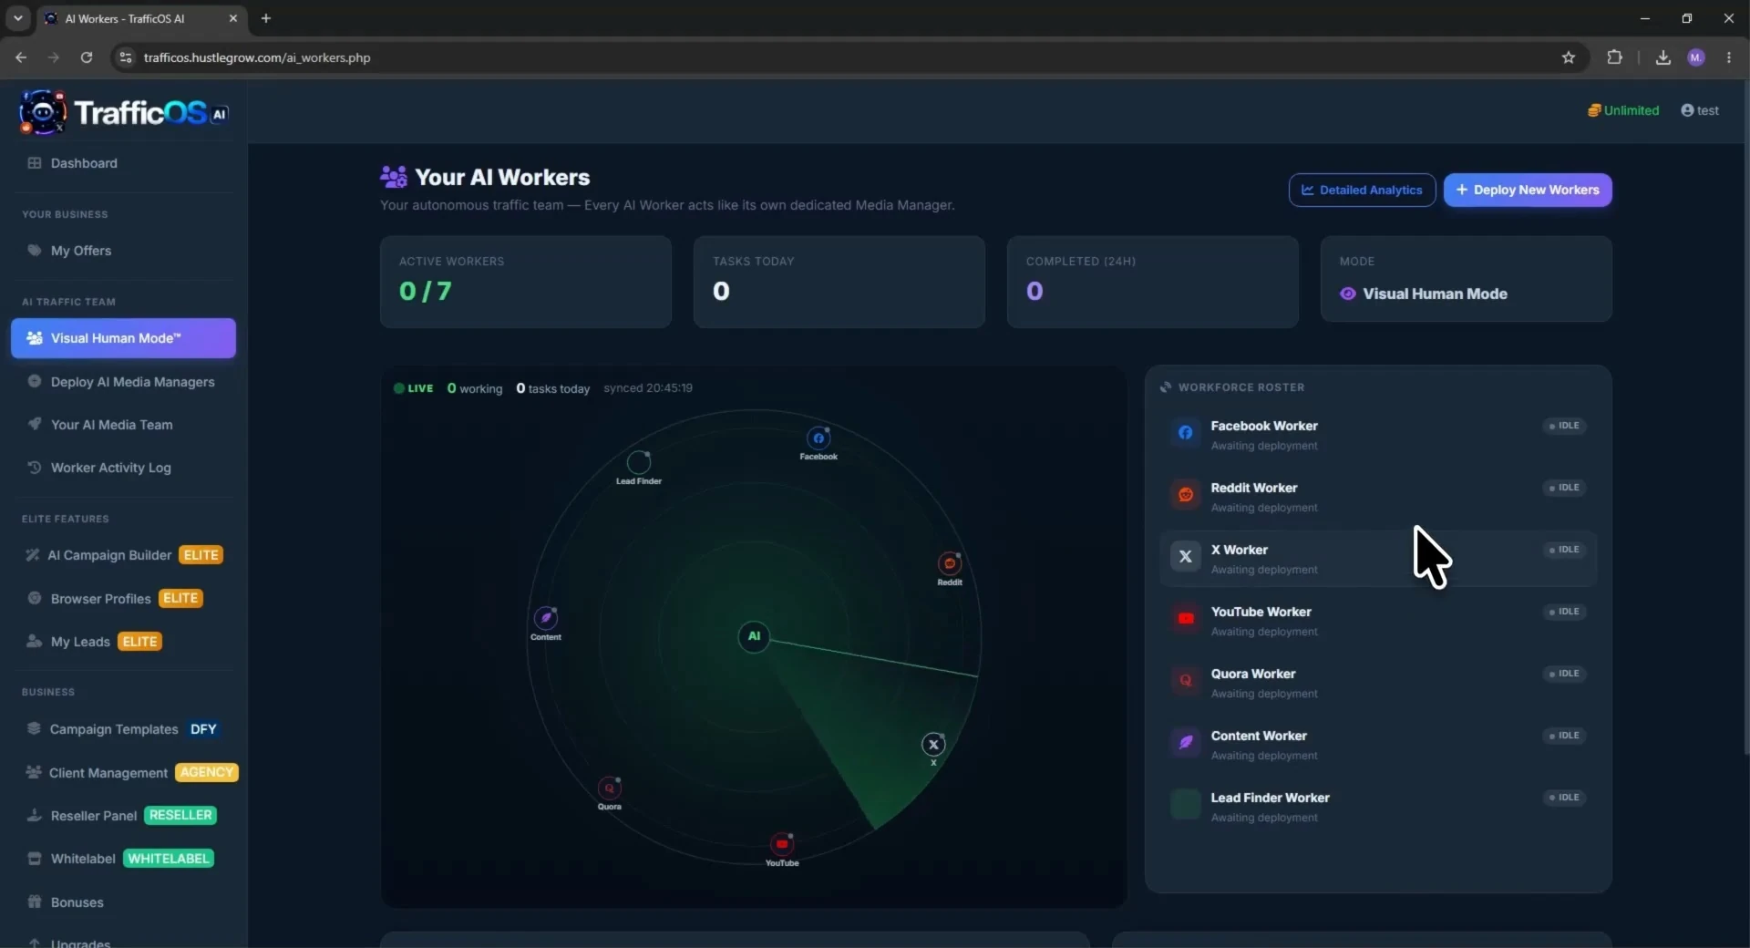
Task: Open the tab search dropdown
Action: tap(17, 18)
